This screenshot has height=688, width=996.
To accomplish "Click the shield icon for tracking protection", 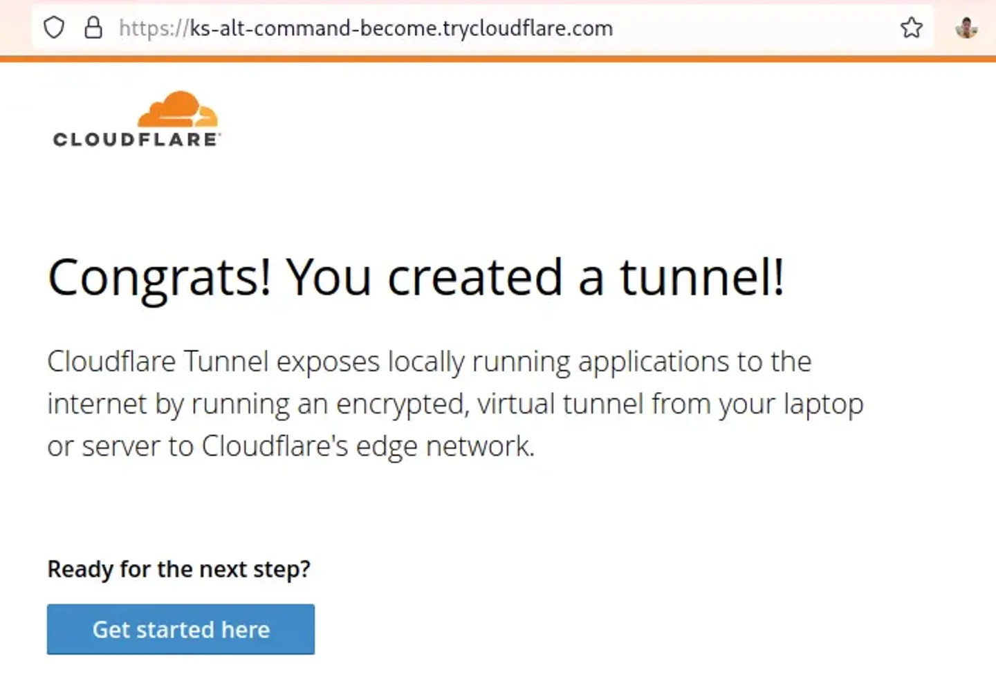I will coord(53,28).
